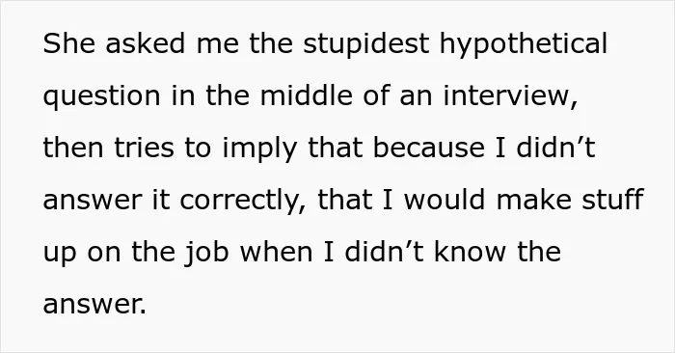Click the word "make" in the fourth line
This screenshot has height=353, width=675.
[x=534, y=200]
